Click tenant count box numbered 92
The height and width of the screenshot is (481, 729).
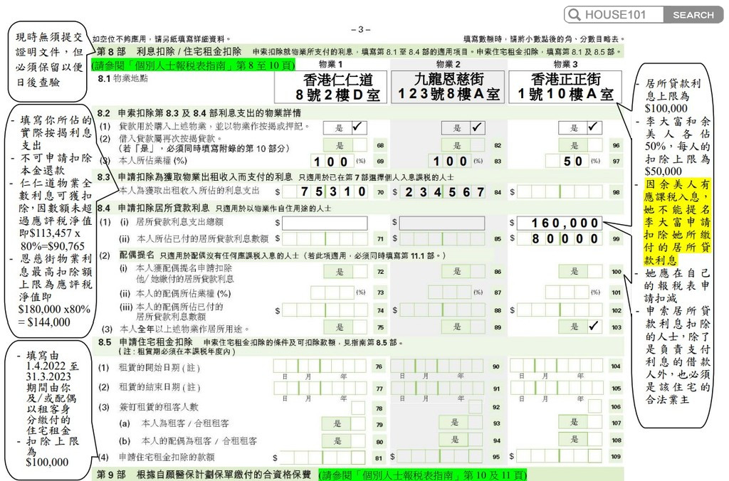click(x=475, y=406)
